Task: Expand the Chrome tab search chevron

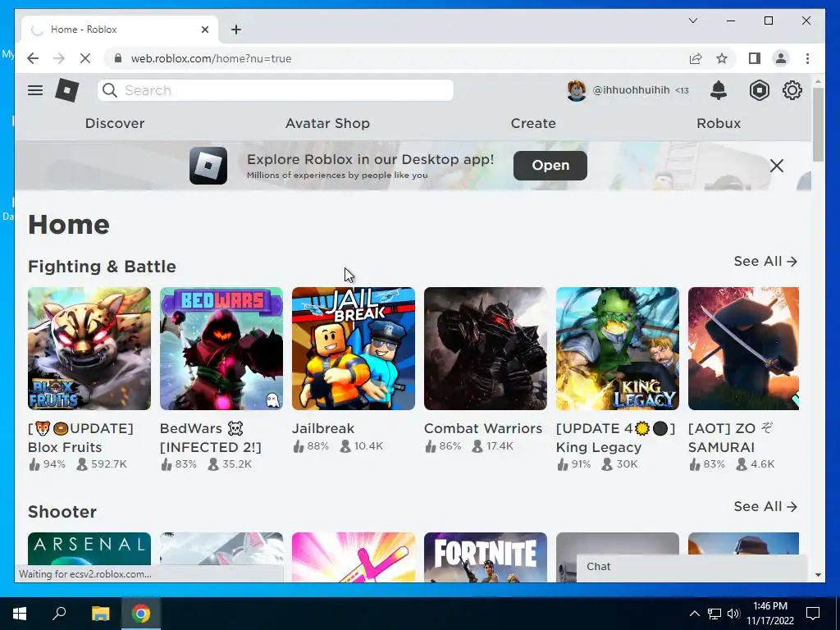Action: (x=692, y=21)
